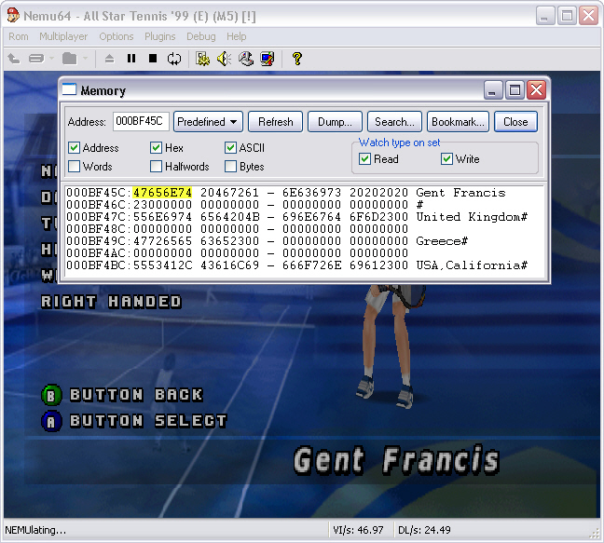The image size is (604, 543).
Task: Click the ASCII text Greece#
Action: [x=442, y=241]
